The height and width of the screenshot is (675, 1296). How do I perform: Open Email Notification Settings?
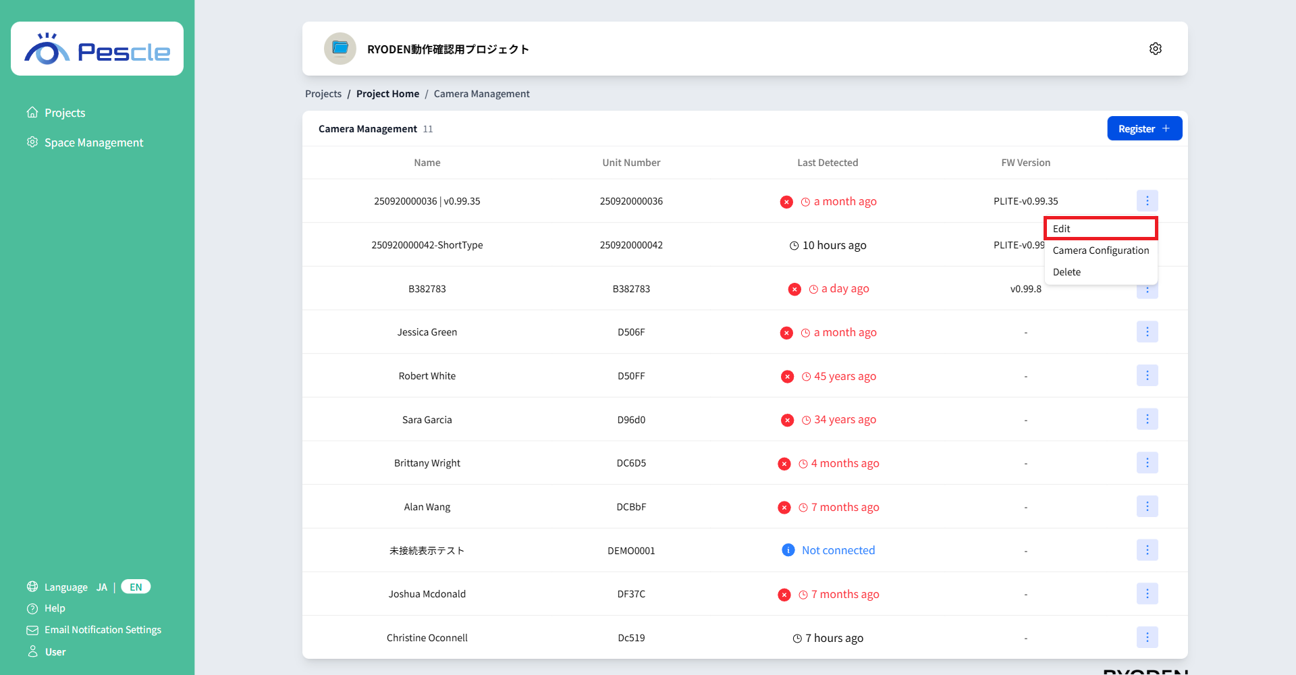pyautogui.click(x=103, y=630)
